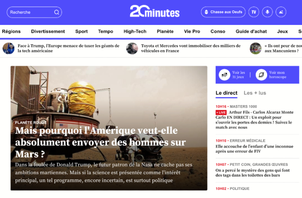Click the image gallery round icon
The height and width of the screenshot is (198, 302).
click(x=281, y=12)
